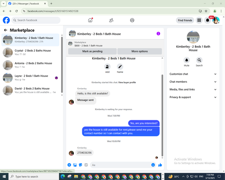Click the Add people icon in chat

tap(108, 67)
